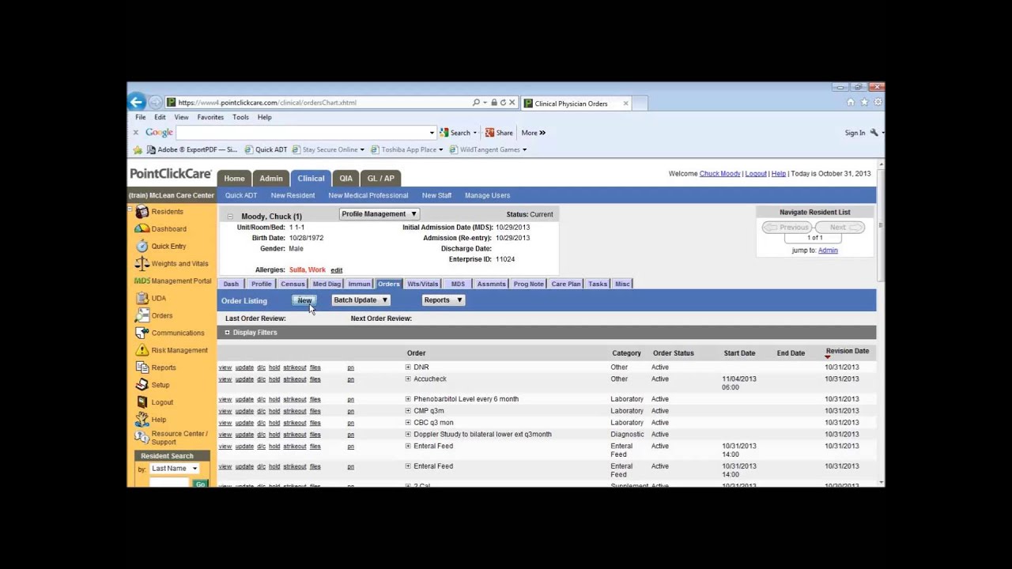Click the Quick Entry stopwatch icon

(x=142, y=247)
